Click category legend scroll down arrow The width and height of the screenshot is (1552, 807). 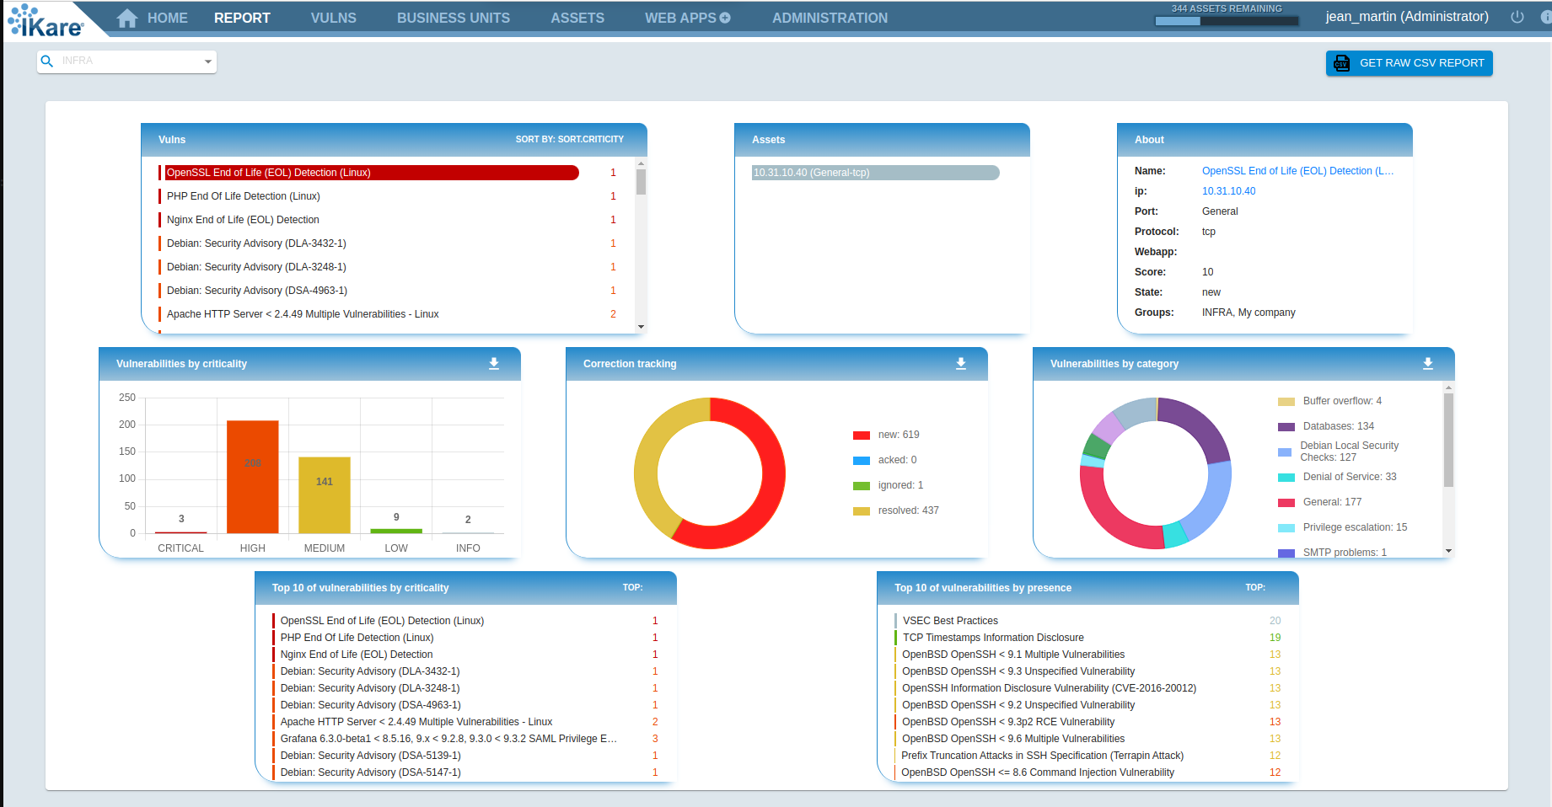pyautogui.click(x=1448, y=551)
